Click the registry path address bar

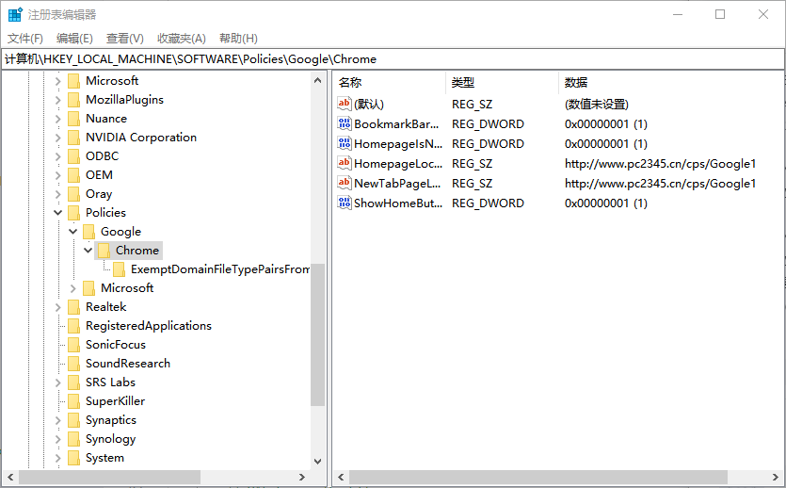[x=393, y=59]
